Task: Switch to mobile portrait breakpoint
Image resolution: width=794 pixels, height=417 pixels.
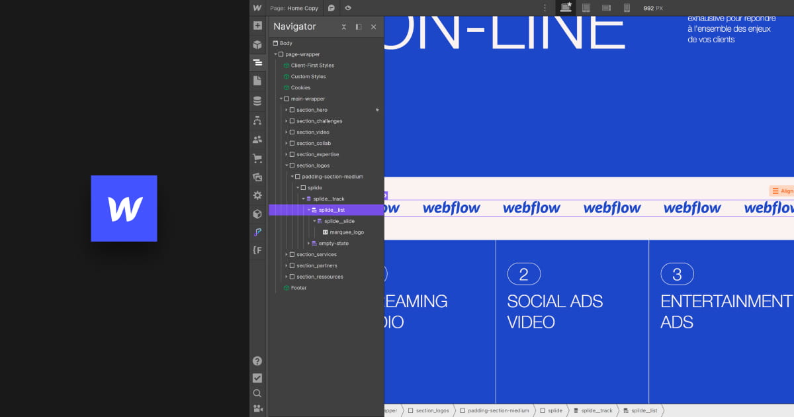Action: click(627, 8)
